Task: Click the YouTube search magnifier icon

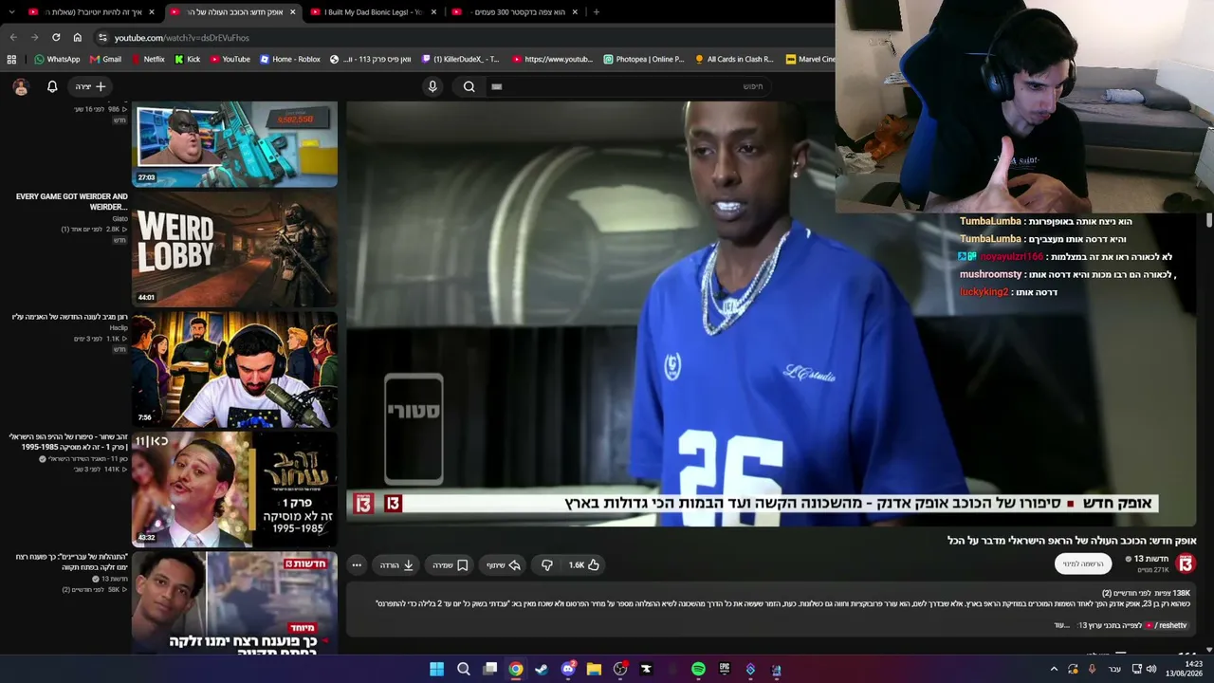Action: pyautogui.click(x=469, y=86)
